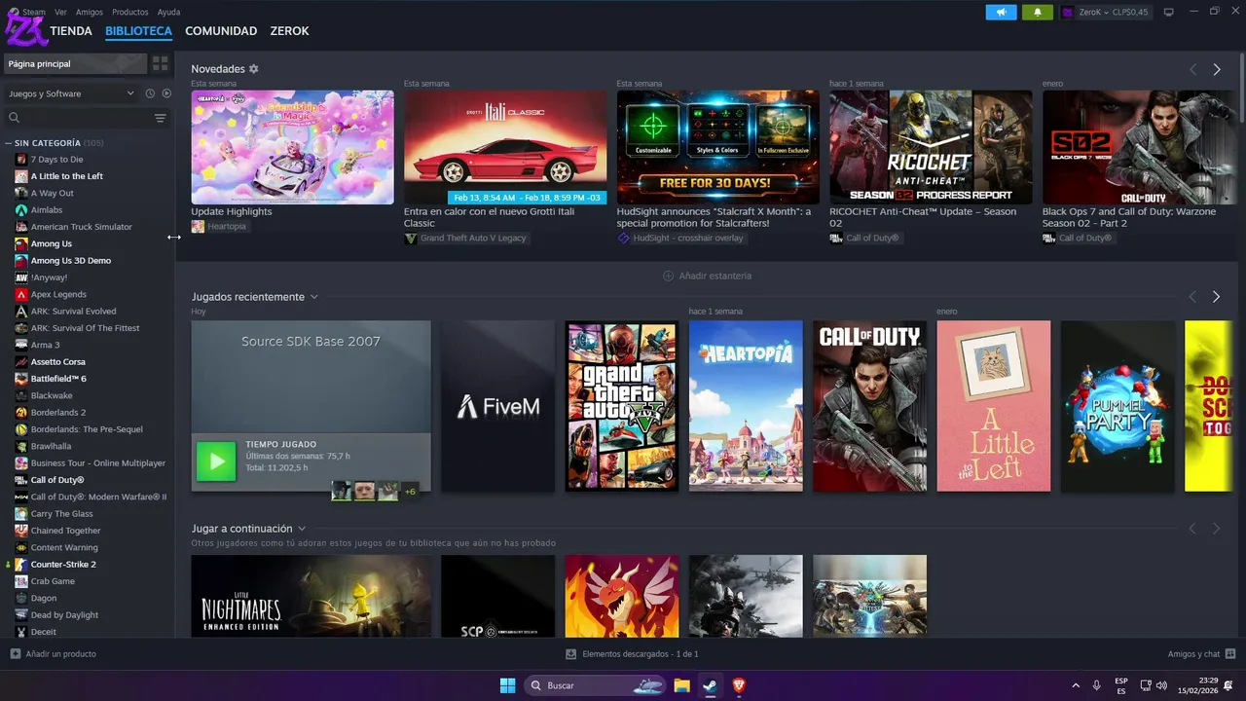Next page arrow in Novedades
Screen dimensions: 1246x701
tap(1217, 69)
